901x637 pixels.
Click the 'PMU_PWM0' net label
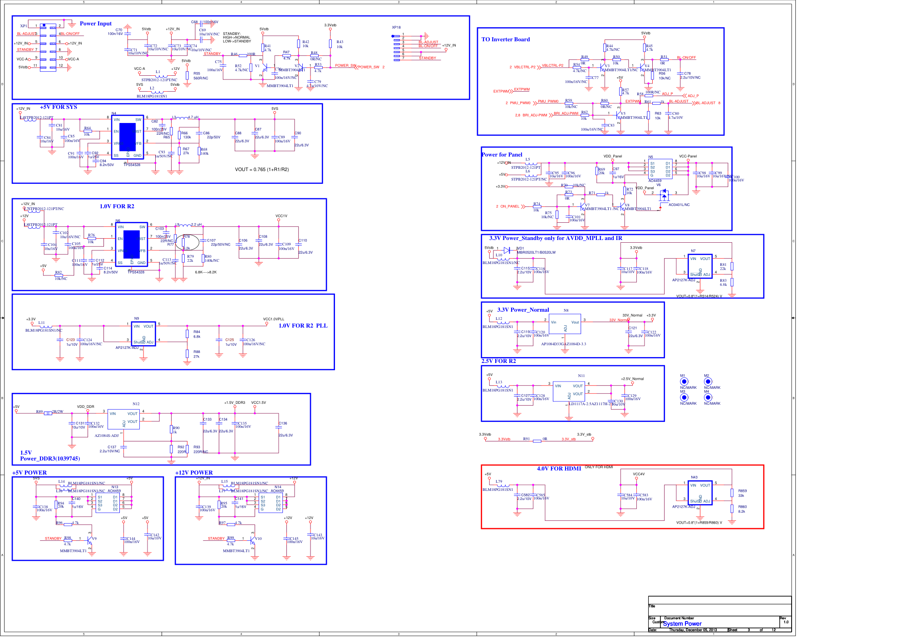(548, 102)
